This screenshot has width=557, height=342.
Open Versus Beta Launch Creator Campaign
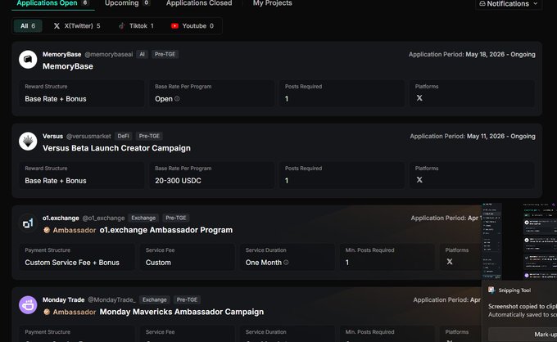[x=116, y=148]
